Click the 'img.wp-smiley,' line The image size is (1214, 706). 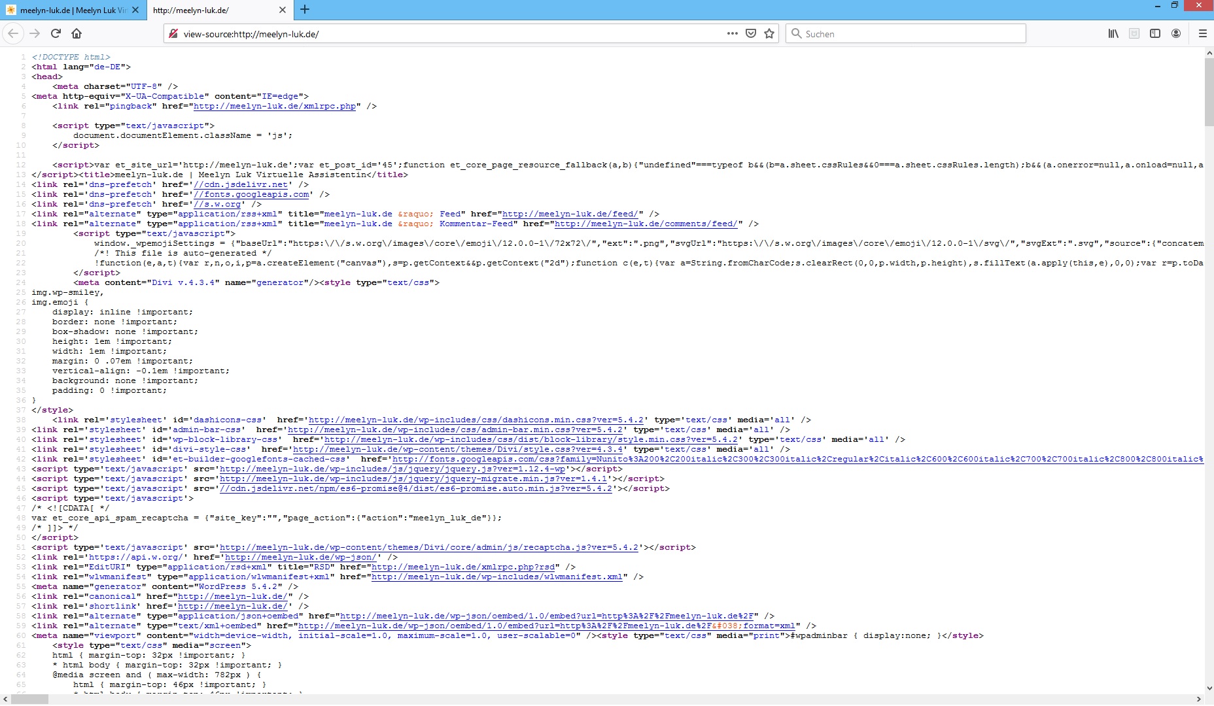coord(68,292)
